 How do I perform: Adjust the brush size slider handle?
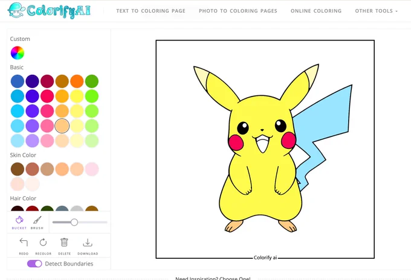point(74,222)
